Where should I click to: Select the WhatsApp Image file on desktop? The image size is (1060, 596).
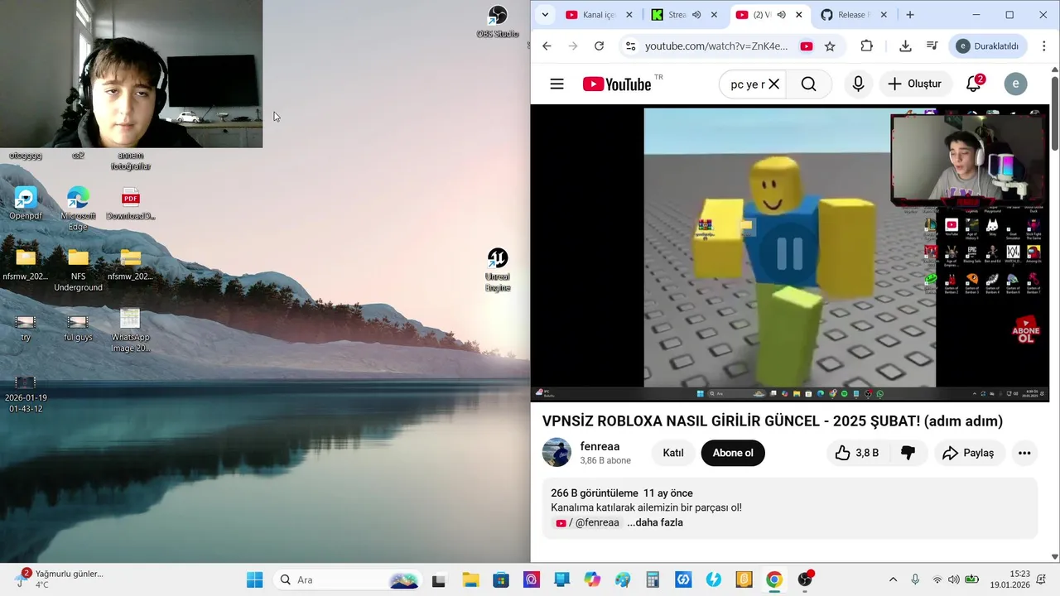[x=130, y=330]
